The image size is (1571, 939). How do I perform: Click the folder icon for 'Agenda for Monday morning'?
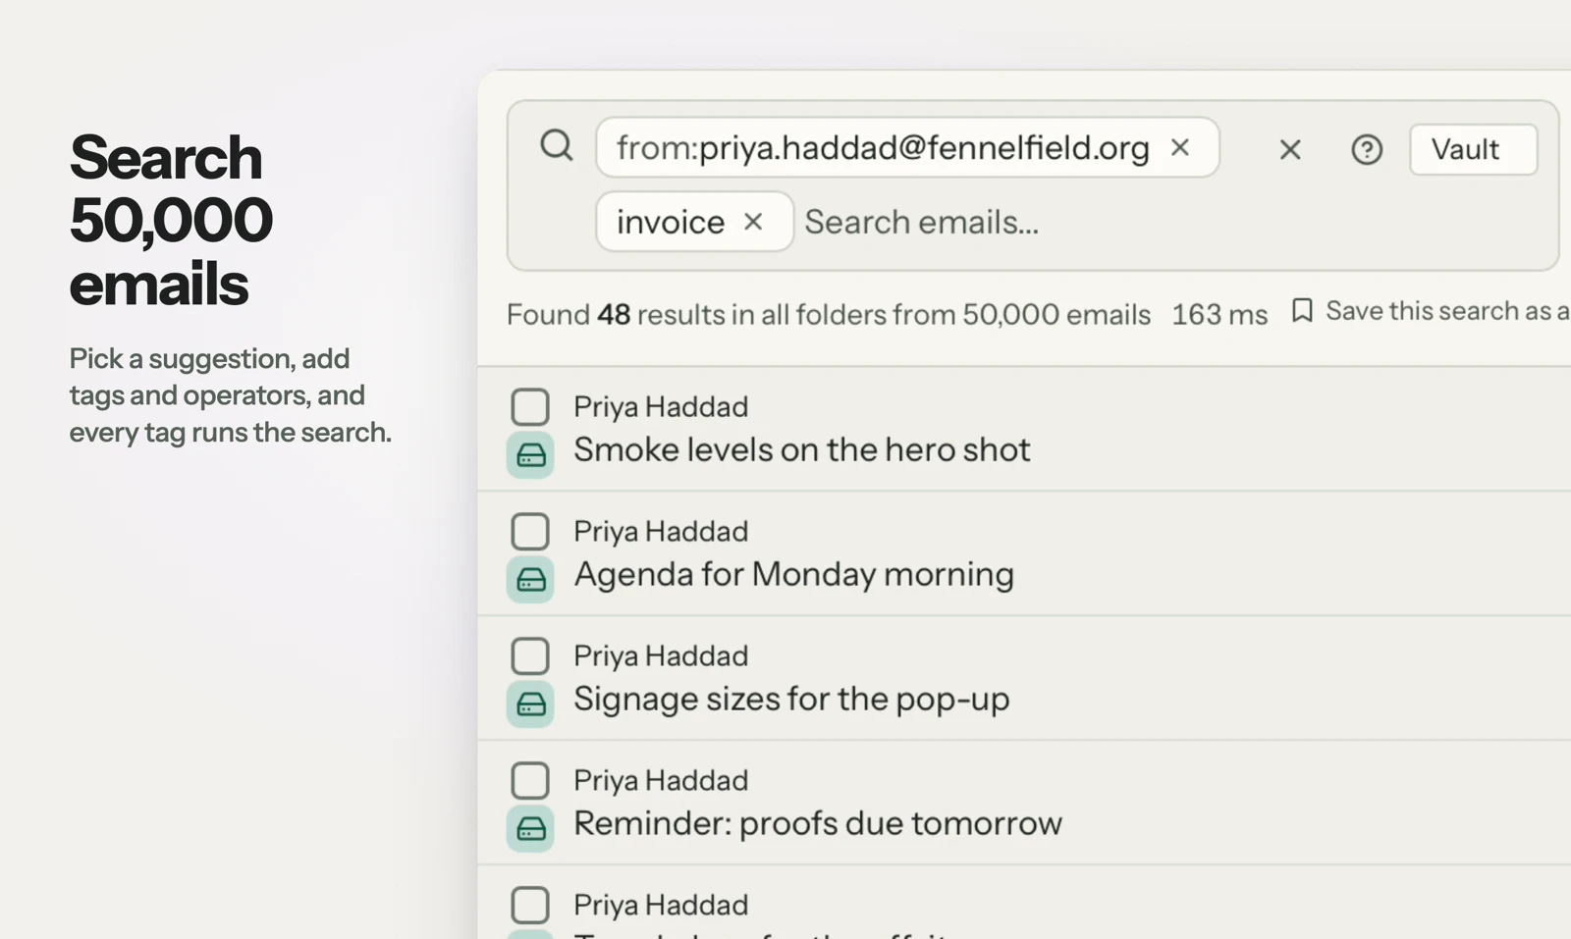coord(530,580)
